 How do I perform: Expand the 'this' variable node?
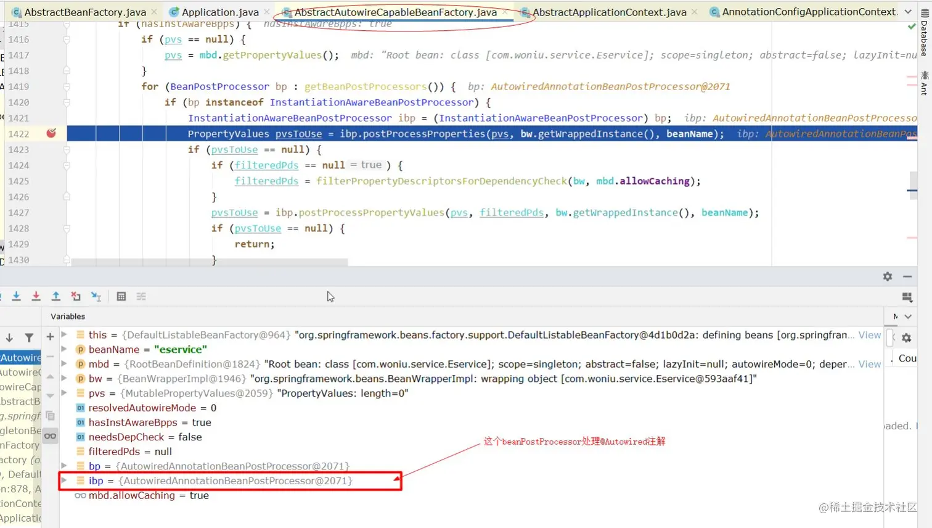click(64, 334)
